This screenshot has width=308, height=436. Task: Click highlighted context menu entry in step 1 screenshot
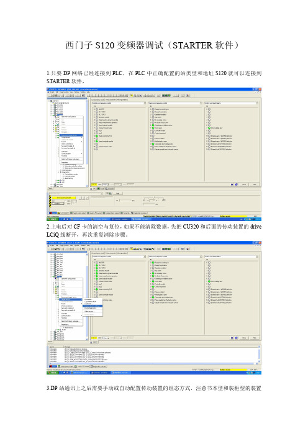pos(71,135)
